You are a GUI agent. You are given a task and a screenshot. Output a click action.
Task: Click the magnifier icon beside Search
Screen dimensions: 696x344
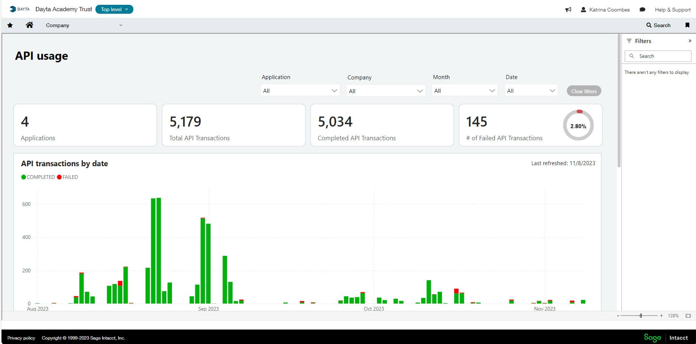pyautogui.click(x=649, y=25)
